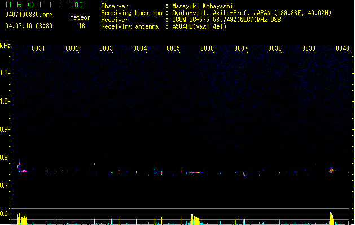Click the yellow intensity peak near 0840
This screenshot has width=355, height=225.
(331, 218)
